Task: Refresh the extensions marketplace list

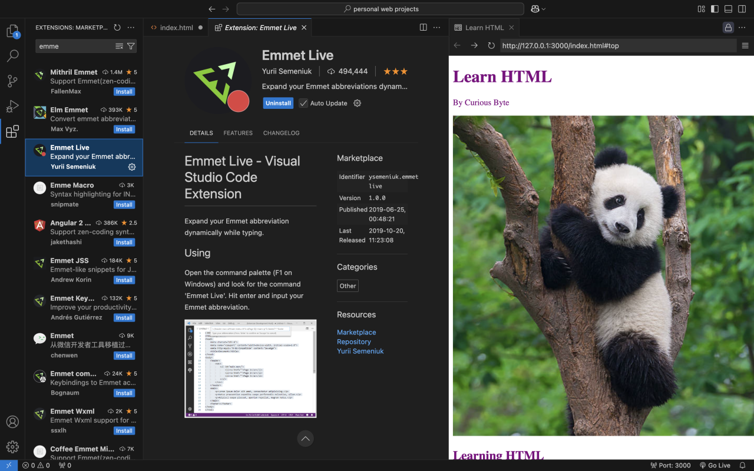Action: coord(117,28)
